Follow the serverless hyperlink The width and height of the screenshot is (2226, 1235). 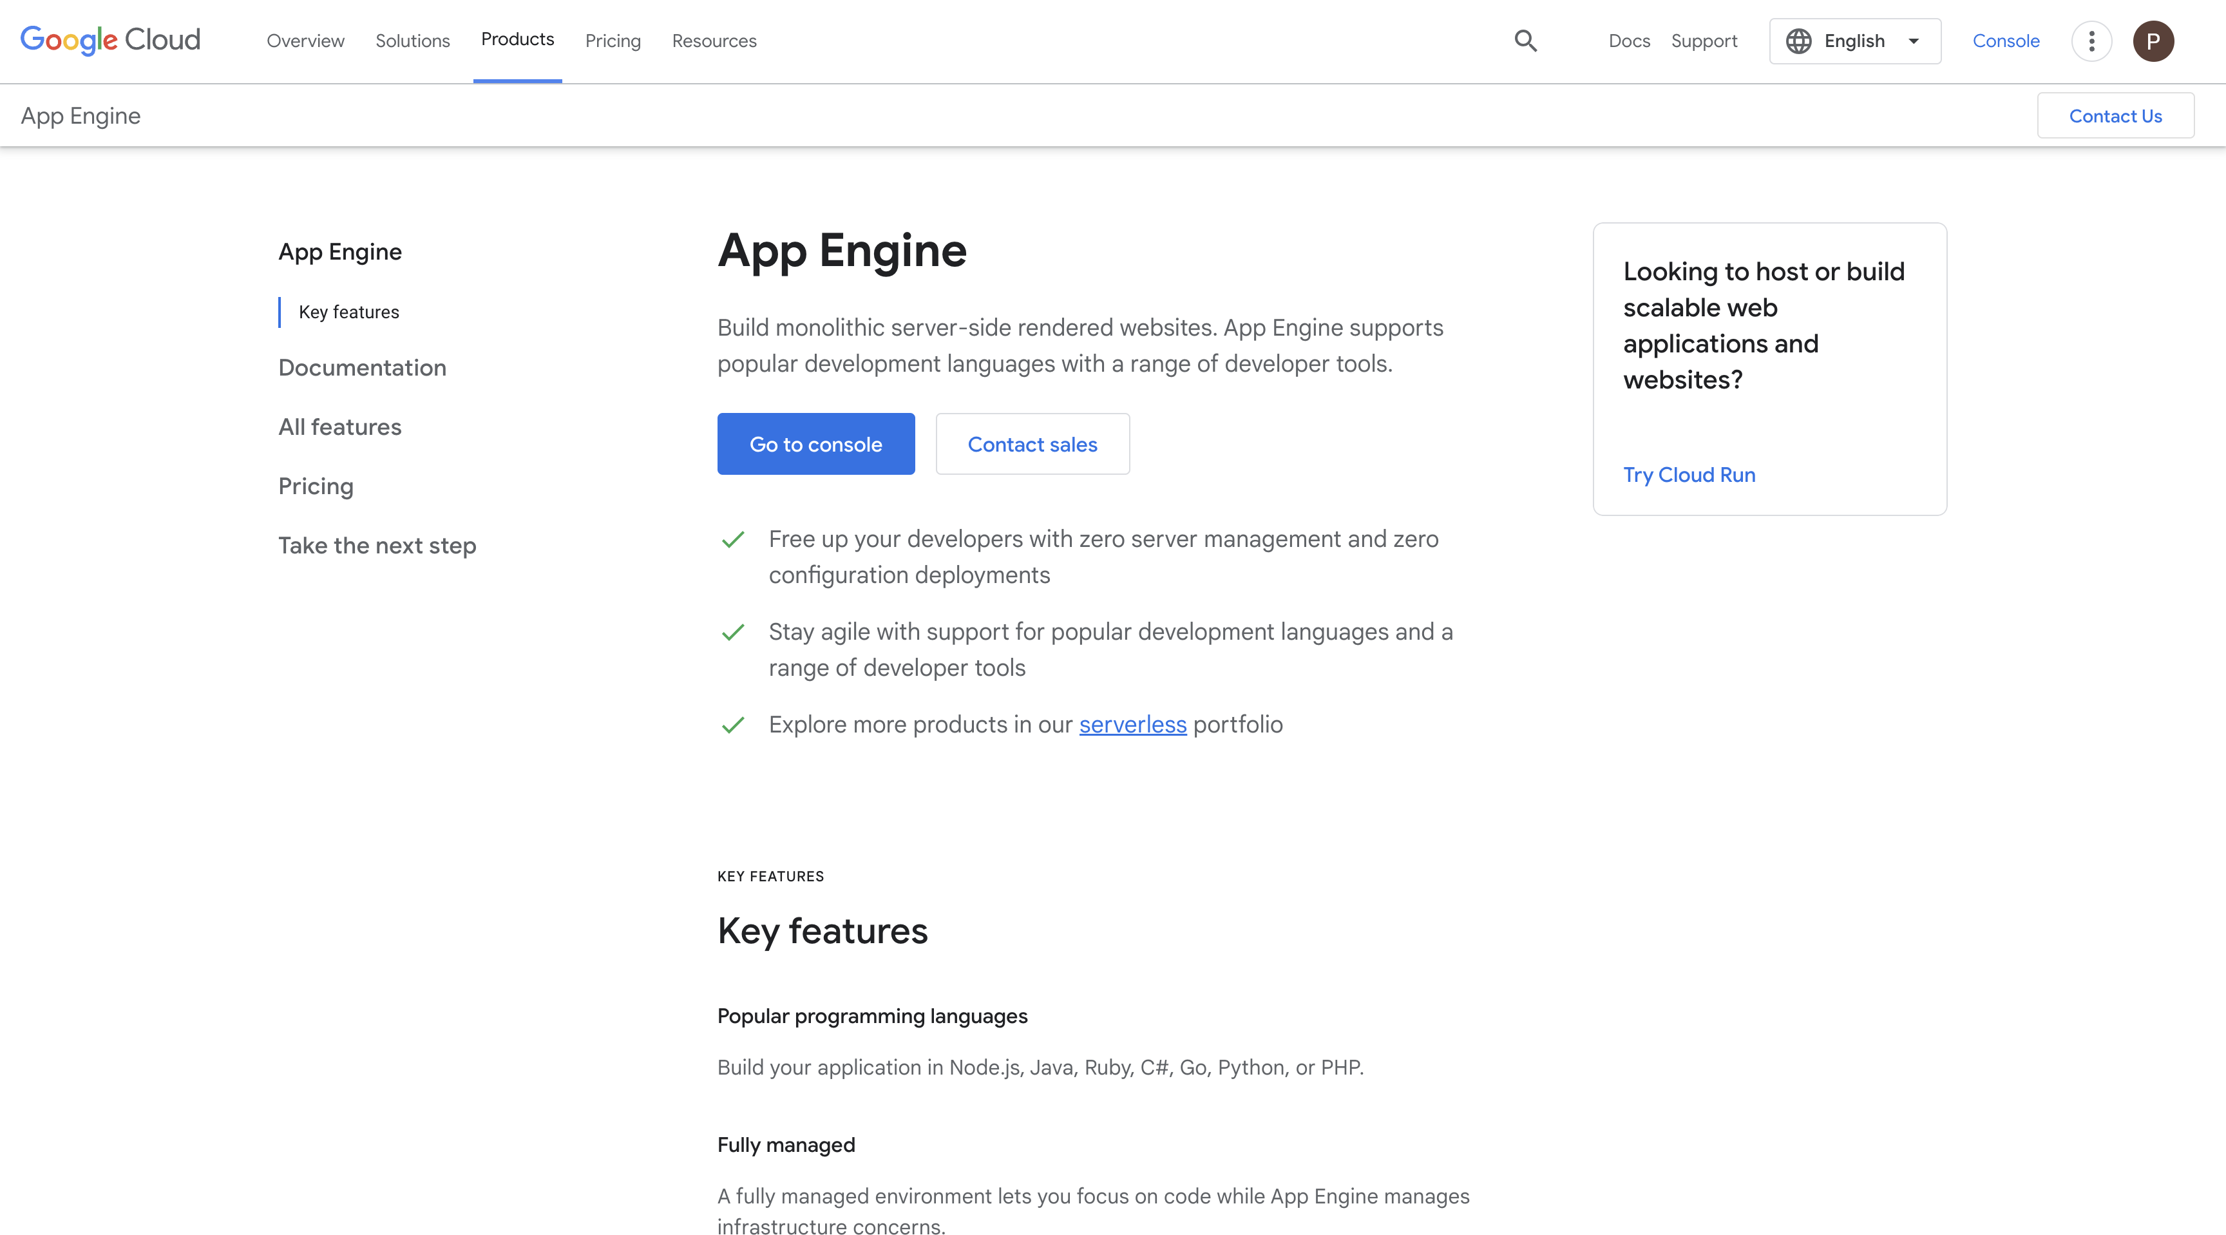pyautogui.click(x=1132, y=724)
